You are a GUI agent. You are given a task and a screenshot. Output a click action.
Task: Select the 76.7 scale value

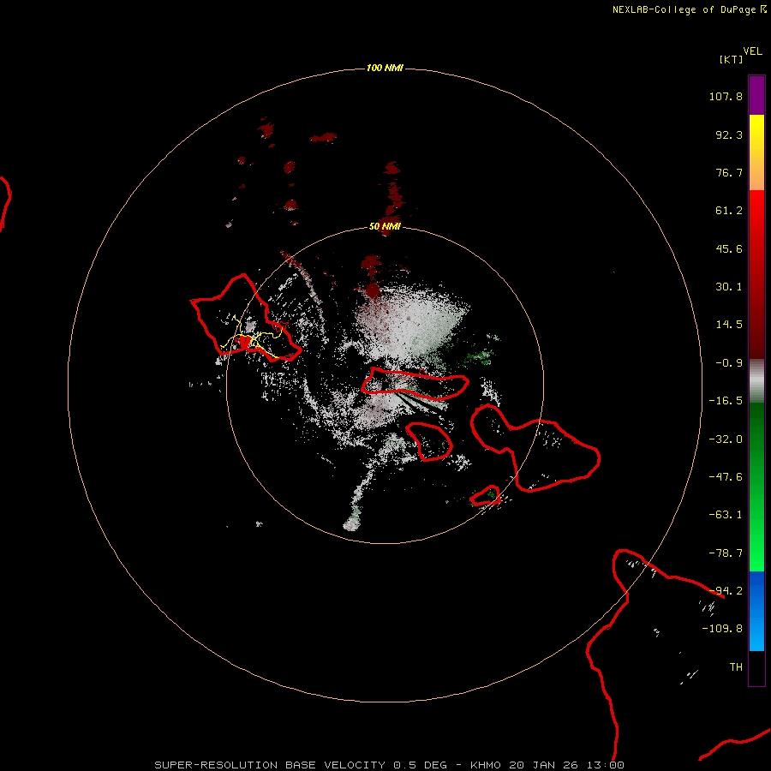tap(729, 172)
